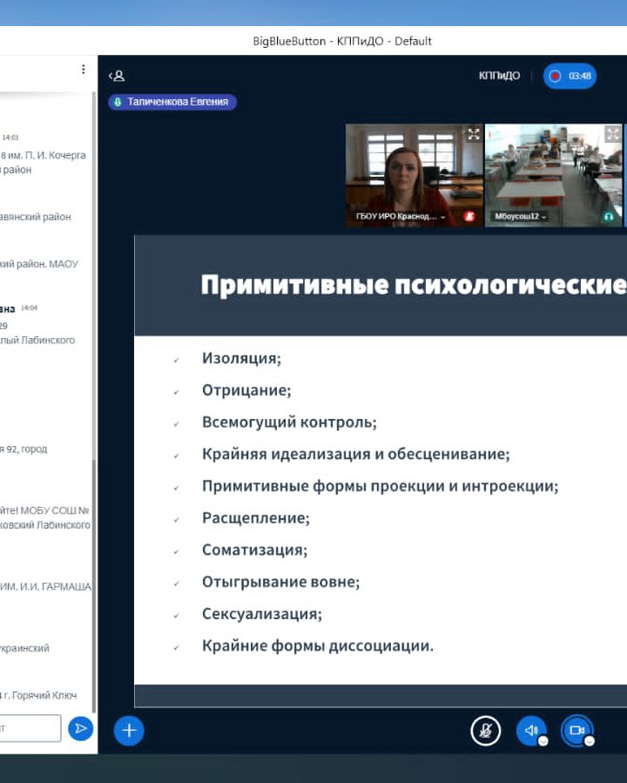The width and height of the screenshot is (627, 783).
Task: Open chat options three-dot menu
Action: coord(84,70)
